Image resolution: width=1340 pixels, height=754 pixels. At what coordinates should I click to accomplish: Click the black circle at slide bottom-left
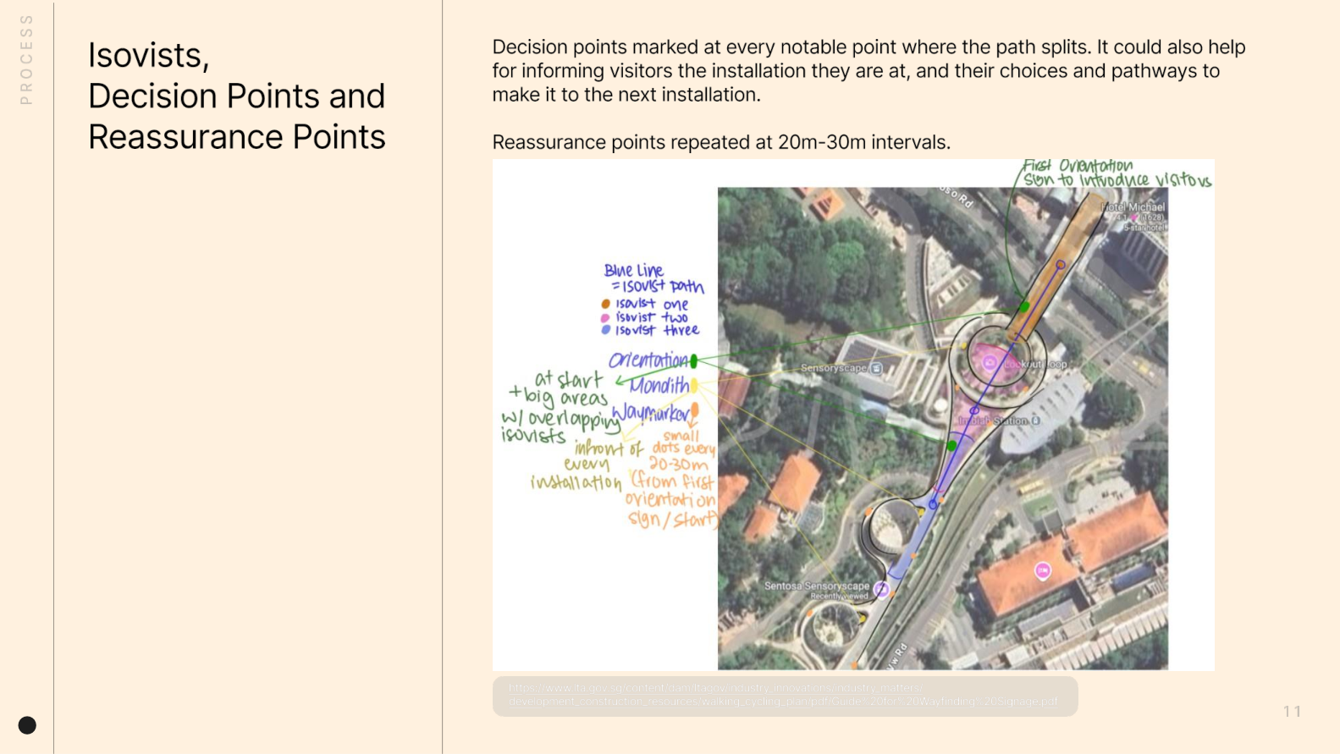click(27, 725)
